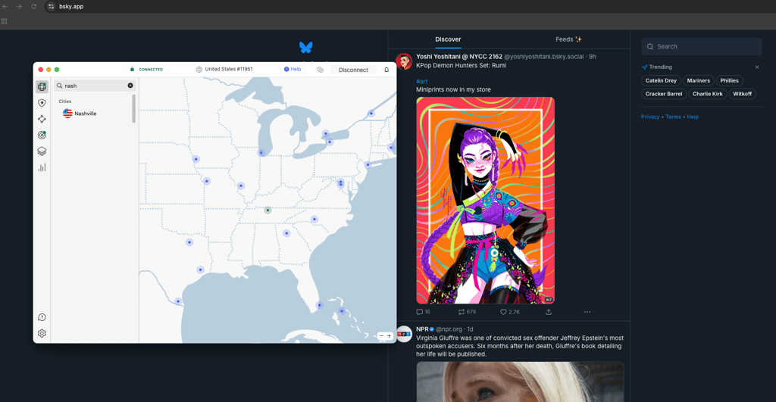The image size is (776, 402).
Task: Open the Help link in VPN title bar
Action: 293,69
